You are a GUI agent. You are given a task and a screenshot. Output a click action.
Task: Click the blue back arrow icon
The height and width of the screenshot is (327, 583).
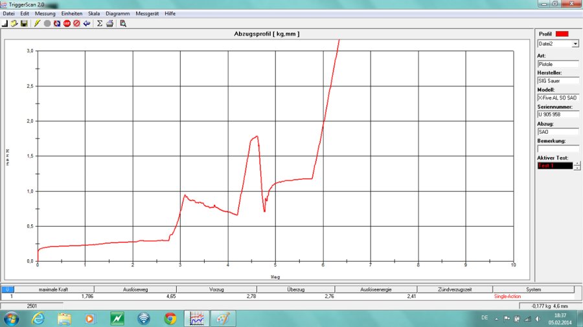tap(86, 23)
